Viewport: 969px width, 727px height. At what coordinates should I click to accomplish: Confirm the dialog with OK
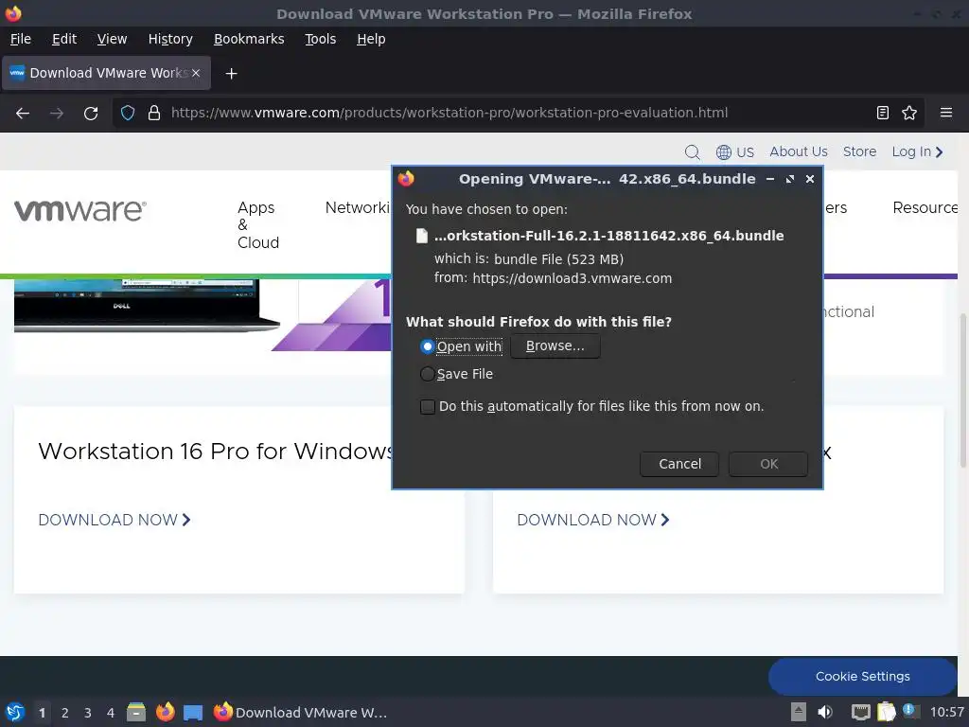tap(768, 464)
